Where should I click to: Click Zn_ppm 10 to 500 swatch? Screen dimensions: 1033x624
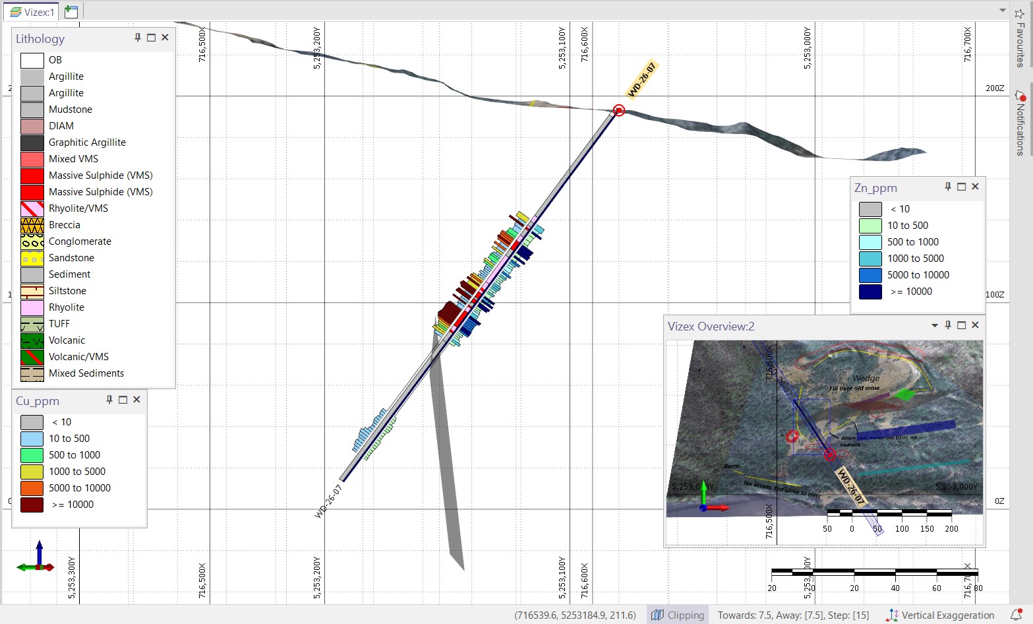(x=871, y=226)
